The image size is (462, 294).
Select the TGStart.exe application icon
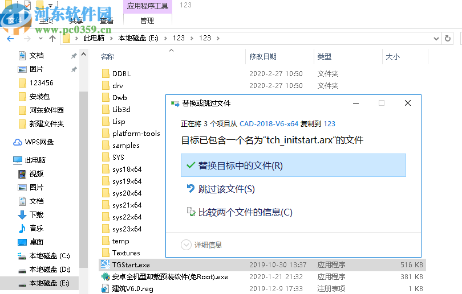(105, 264)
